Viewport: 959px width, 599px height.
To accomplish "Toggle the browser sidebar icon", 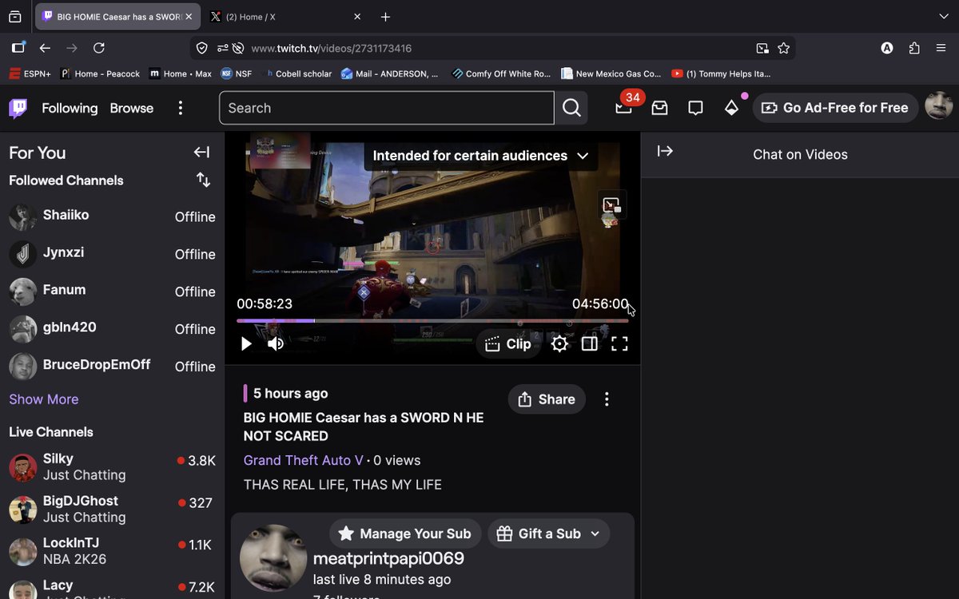I will (x=18, y=48).
